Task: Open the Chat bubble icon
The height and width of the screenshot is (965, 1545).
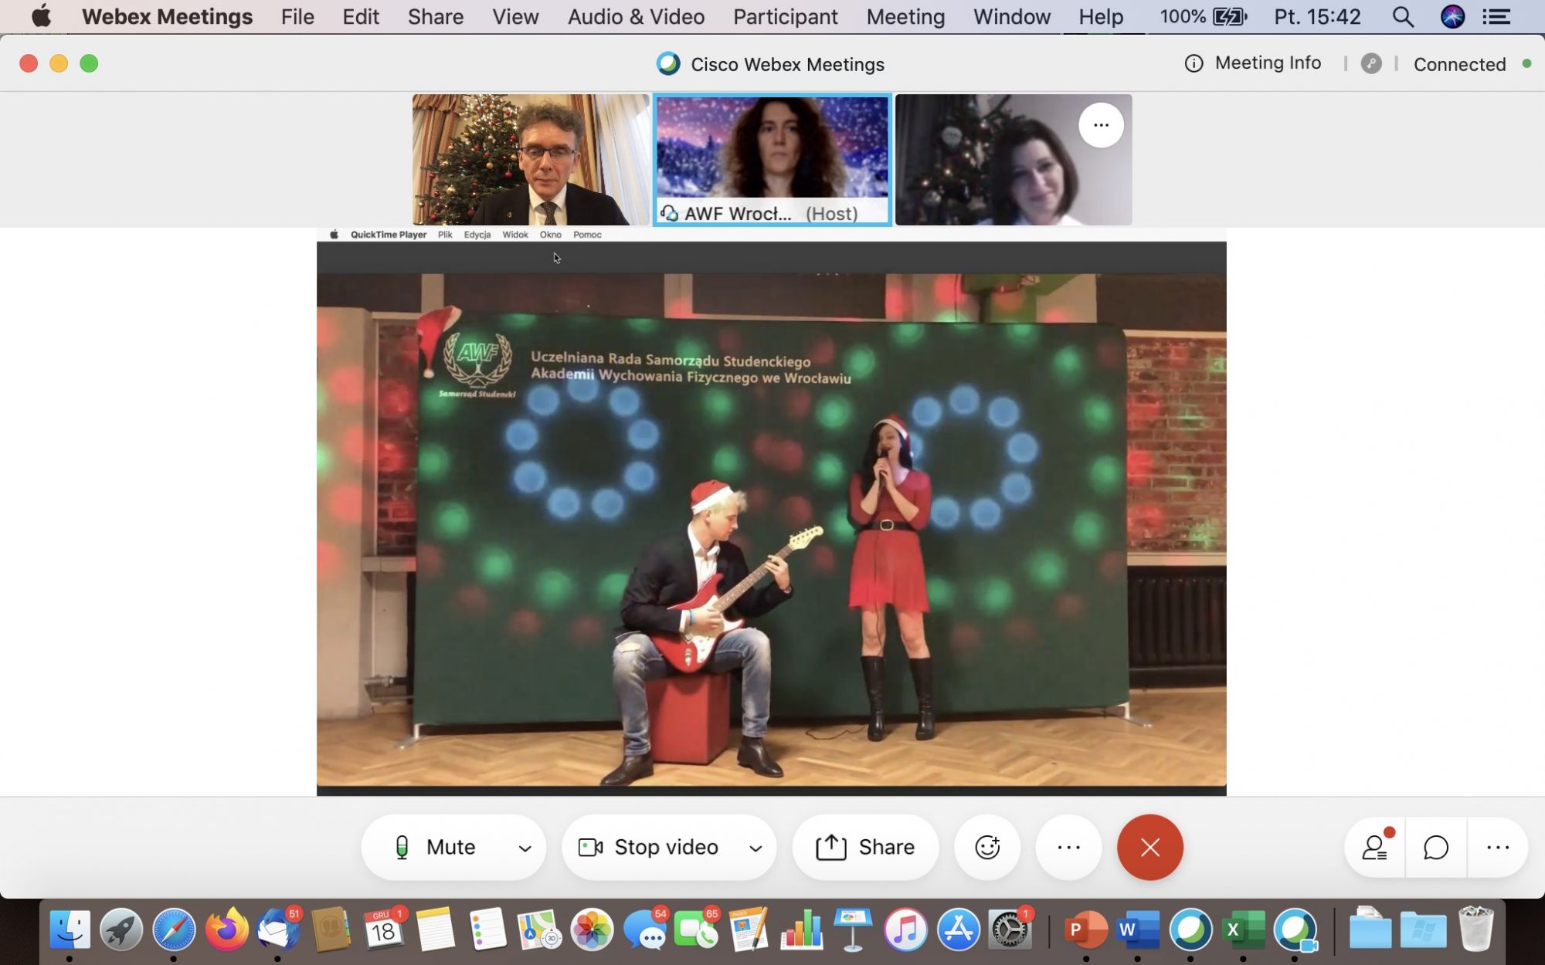Action: (1435, 847)
